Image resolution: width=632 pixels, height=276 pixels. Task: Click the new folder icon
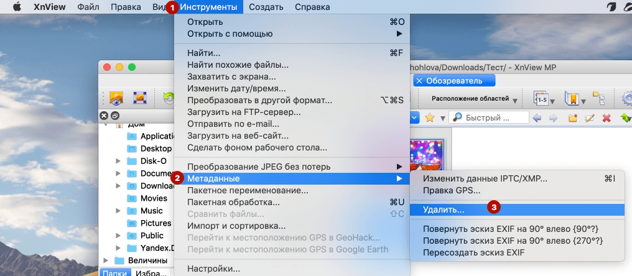pyautogui.click(x=573, y=118)
